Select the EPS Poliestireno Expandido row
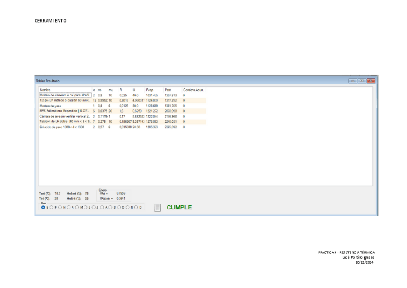The image size is (407, 288). coord(122,111)
